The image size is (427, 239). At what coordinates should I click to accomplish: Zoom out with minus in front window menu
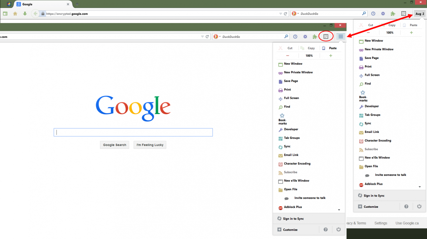(x=288, y=55)
